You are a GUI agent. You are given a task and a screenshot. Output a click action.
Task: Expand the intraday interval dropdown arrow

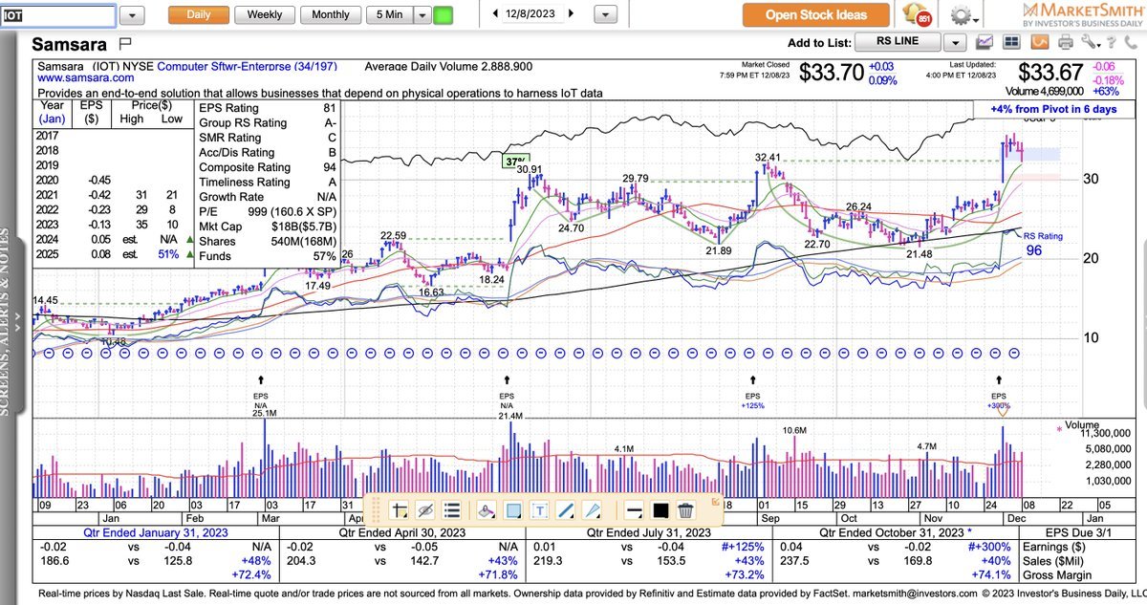(x=421, y=15)
